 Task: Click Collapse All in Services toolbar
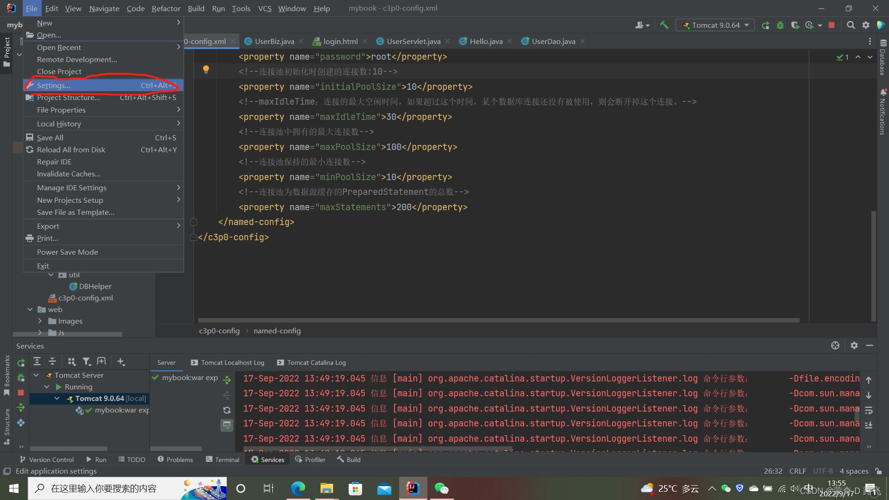(x=52, y=362)
